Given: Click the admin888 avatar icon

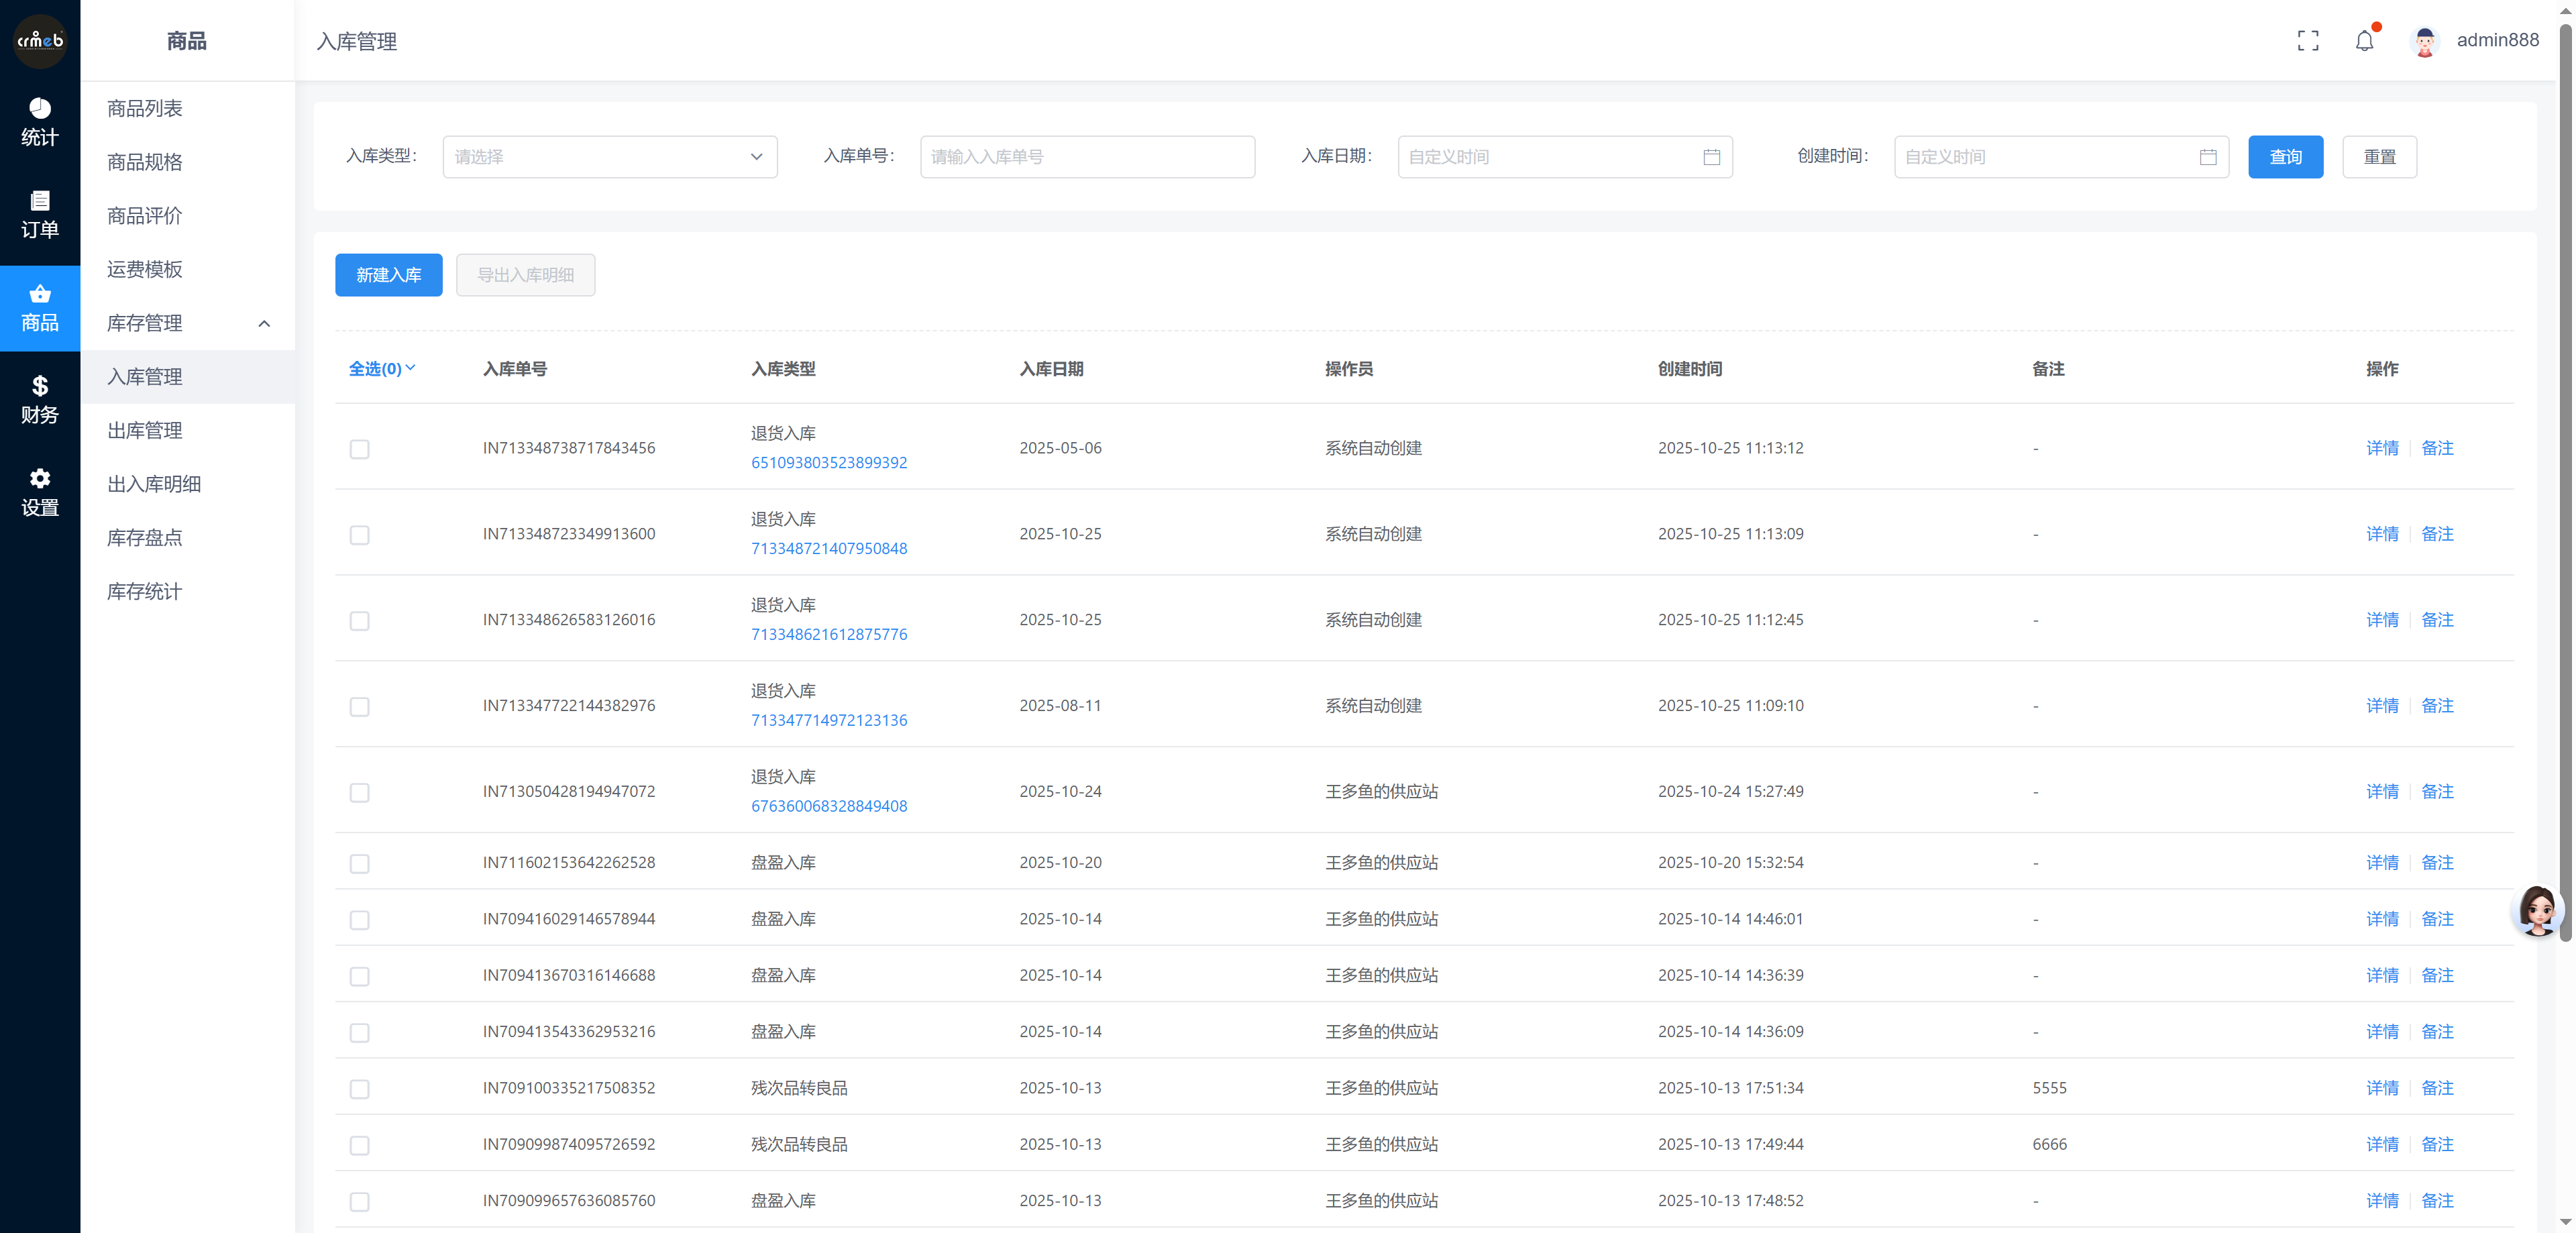Looking at the screenshot, I should point(2424,41).
